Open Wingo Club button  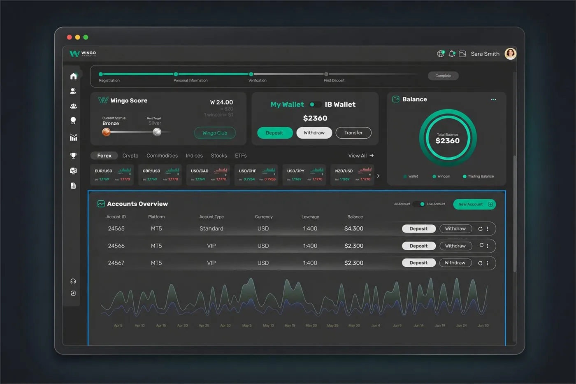pyautogui.click(x=215, y=133)
